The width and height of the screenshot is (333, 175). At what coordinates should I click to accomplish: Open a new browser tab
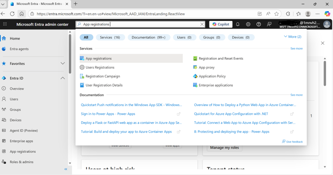click(76, 4)
